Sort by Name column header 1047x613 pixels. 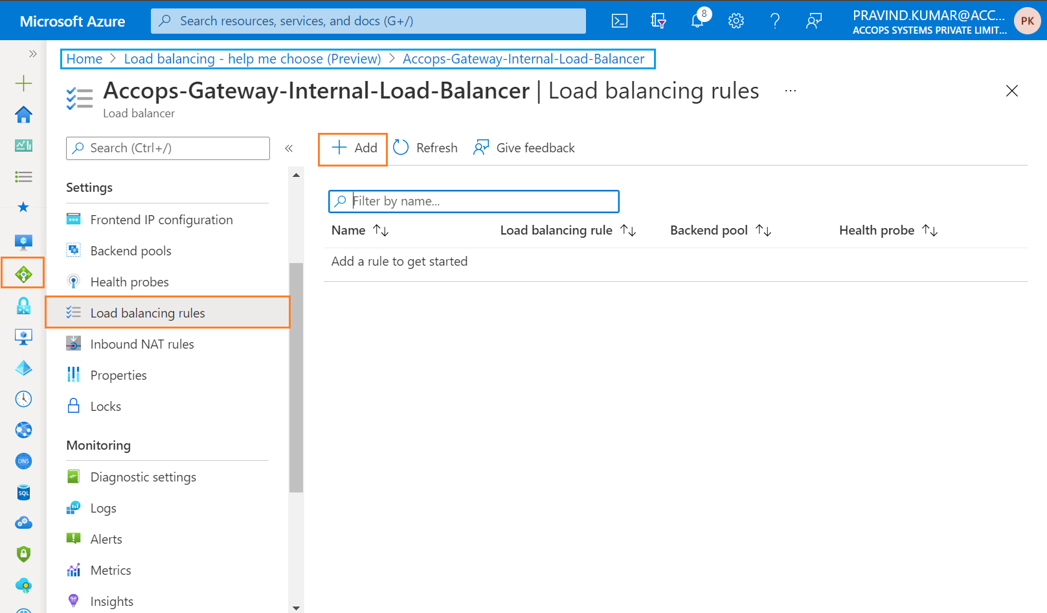[x=360, y=231]
